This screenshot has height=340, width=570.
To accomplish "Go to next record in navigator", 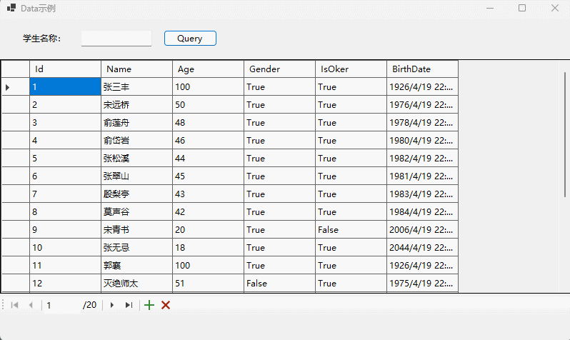I will [x=112, y=305].
